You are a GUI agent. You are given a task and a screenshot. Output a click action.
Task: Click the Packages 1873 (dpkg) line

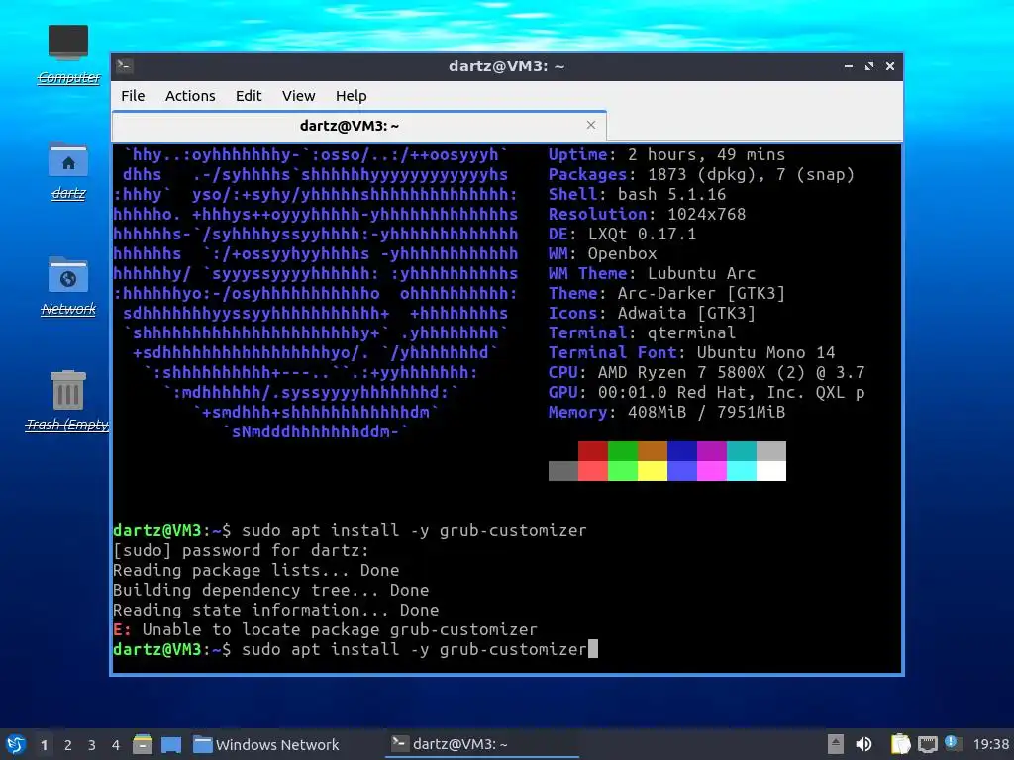pos(702,174)
